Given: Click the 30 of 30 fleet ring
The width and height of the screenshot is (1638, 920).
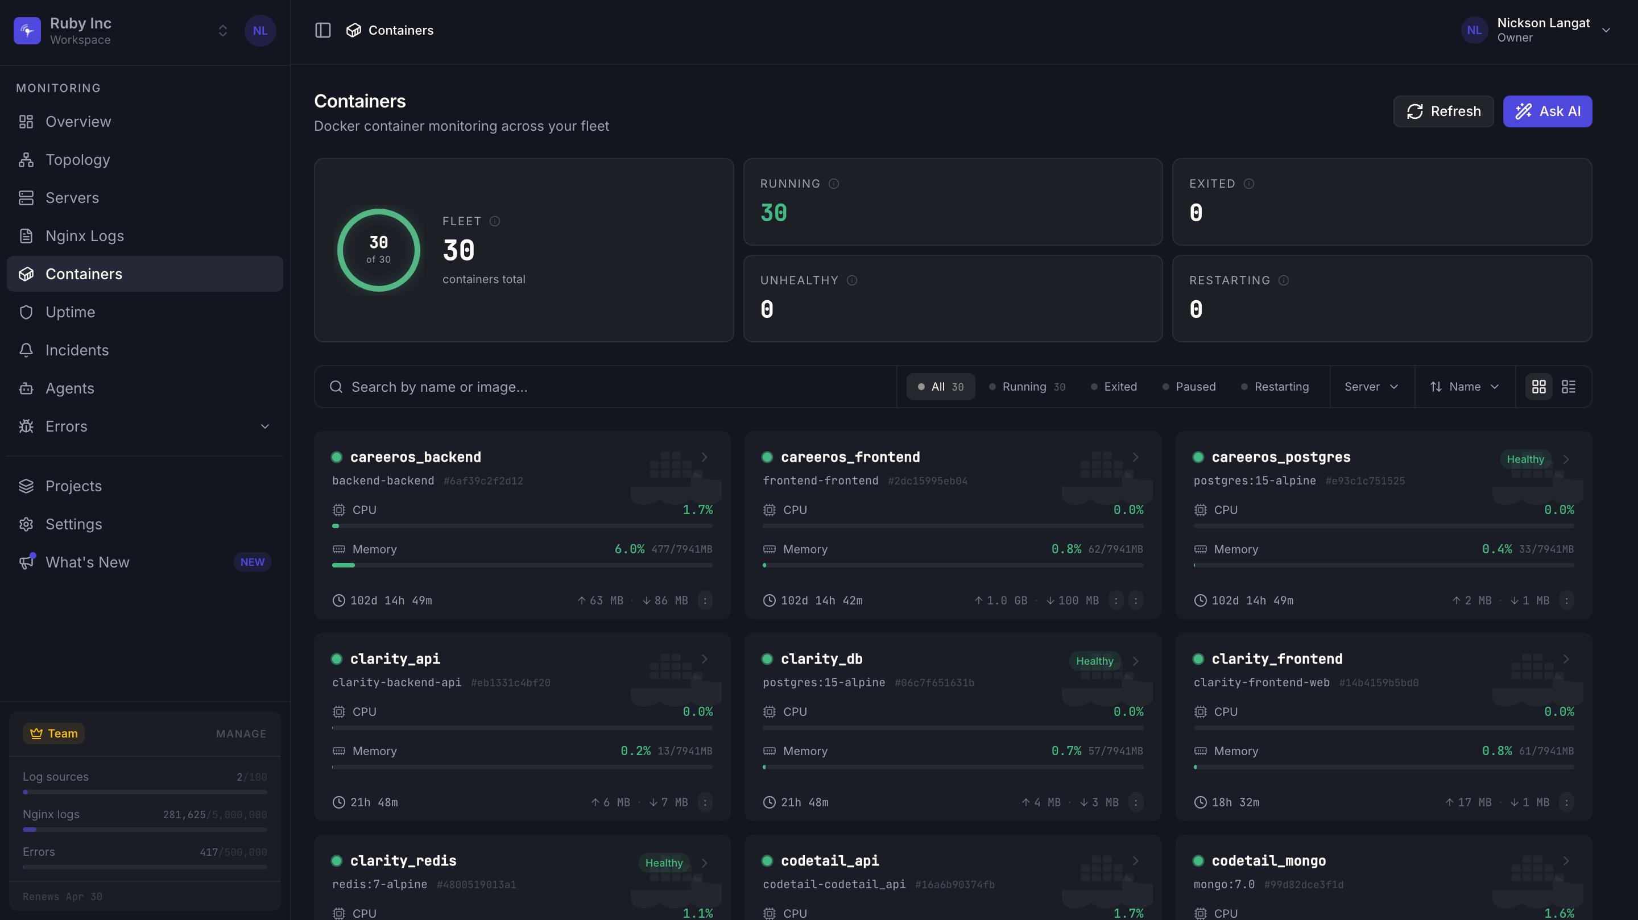Looking at the screenshot, I should click(x=378, y=250).
